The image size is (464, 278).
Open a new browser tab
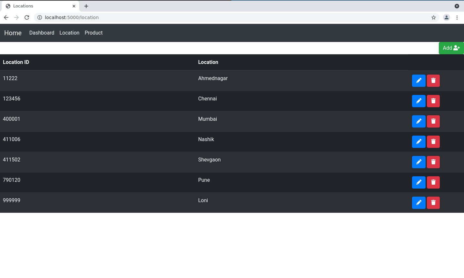coord(86,6)
